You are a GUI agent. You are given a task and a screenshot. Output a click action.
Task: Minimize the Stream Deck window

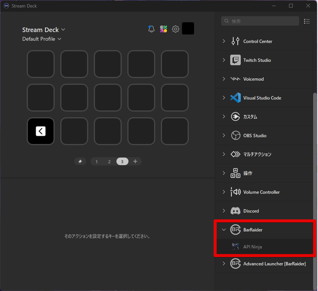tap(274, 6)
